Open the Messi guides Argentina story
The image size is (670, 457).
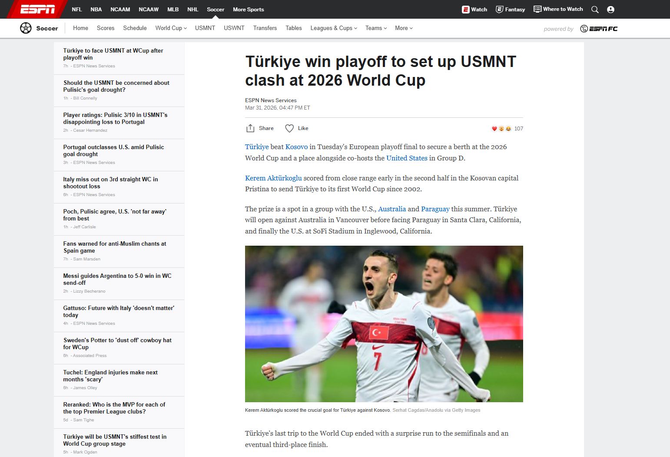pyautogui.click(x=117, y=279)
